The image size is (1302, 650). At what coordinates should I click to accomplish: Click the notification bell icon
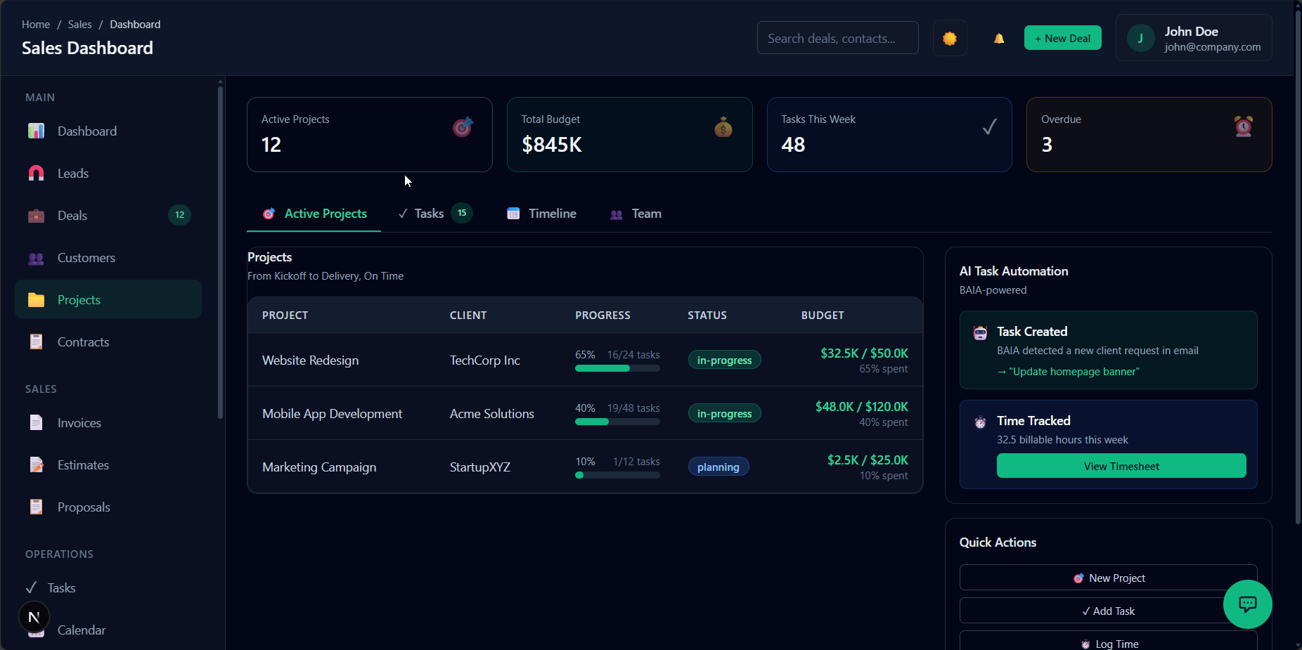point(1000,38)
